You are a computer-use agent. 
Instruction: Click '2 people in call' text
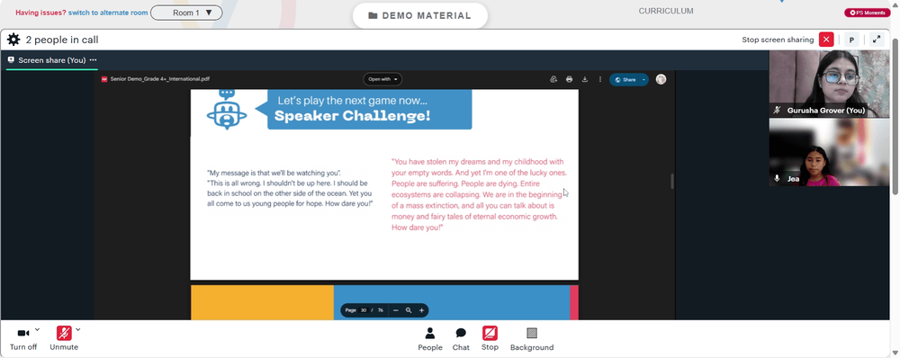62,40
